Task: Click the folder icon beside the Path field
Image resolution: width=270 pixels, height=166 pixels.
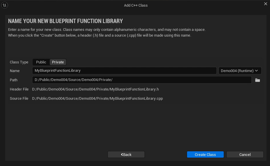Action: (257, 80)
